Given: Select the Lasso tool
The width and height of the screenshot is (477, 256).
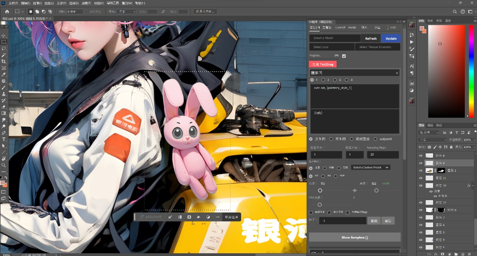Looking at the screenshot, I should pos(4,48).
